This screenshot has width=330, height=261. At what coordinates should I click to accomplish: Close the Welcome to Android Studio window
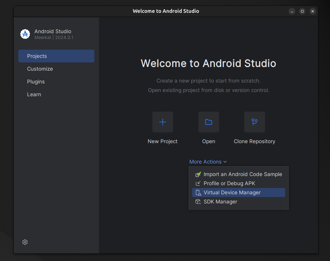point(313,11)
